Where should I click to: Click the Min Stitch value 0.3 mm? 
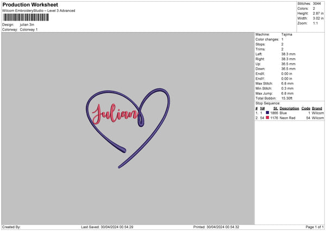point(287,89)
